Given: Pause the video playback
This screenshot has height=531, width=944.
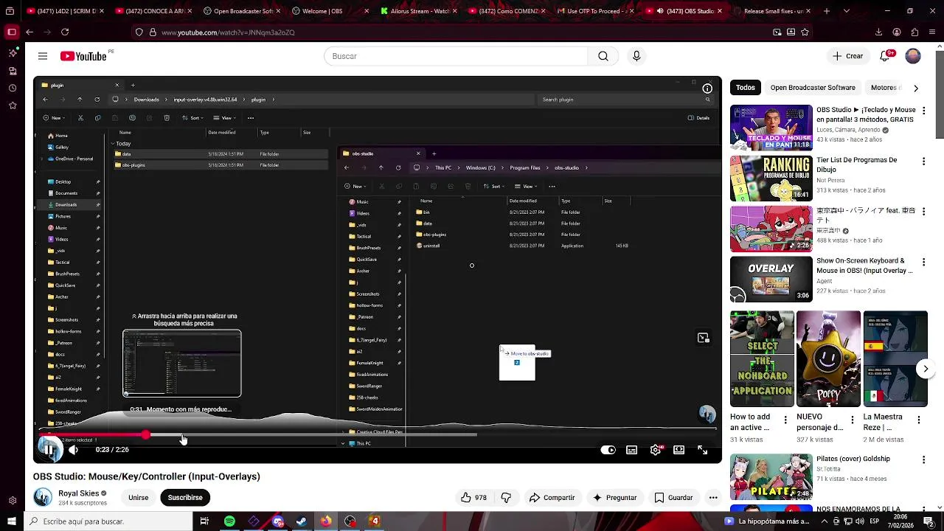Looking at the screenshot, I should pyautogui.click(x=49, y=450).
